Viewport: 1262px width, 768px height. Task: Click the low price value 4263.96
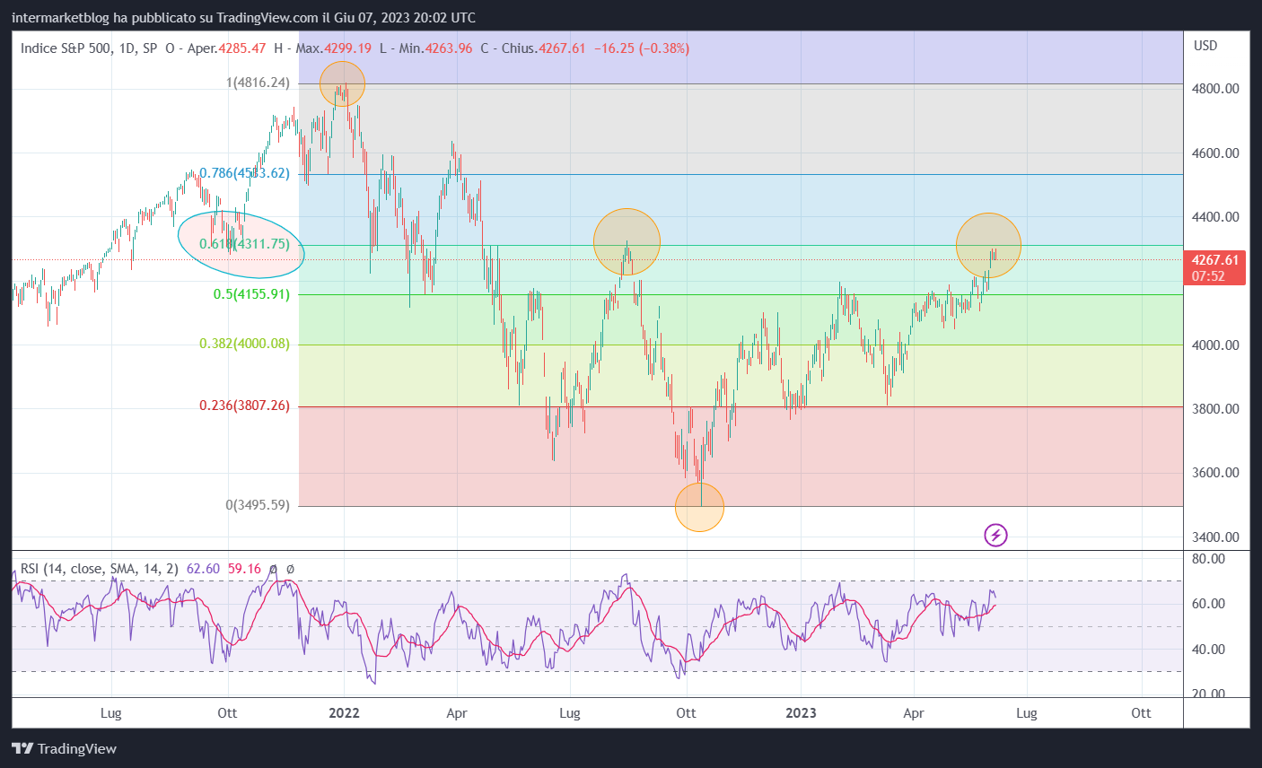click(x=449, y=48)
